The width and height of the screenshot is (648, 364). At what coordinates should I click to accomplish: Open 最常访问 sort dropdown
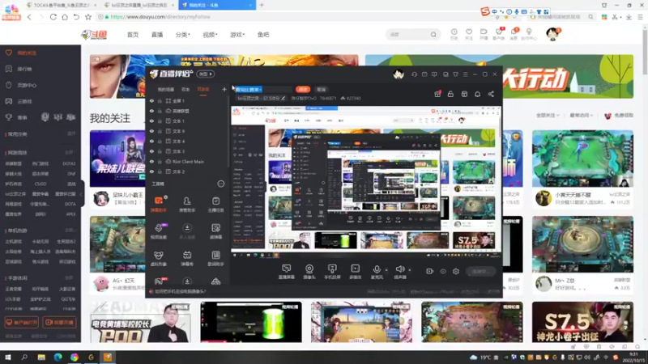[582, 116]
